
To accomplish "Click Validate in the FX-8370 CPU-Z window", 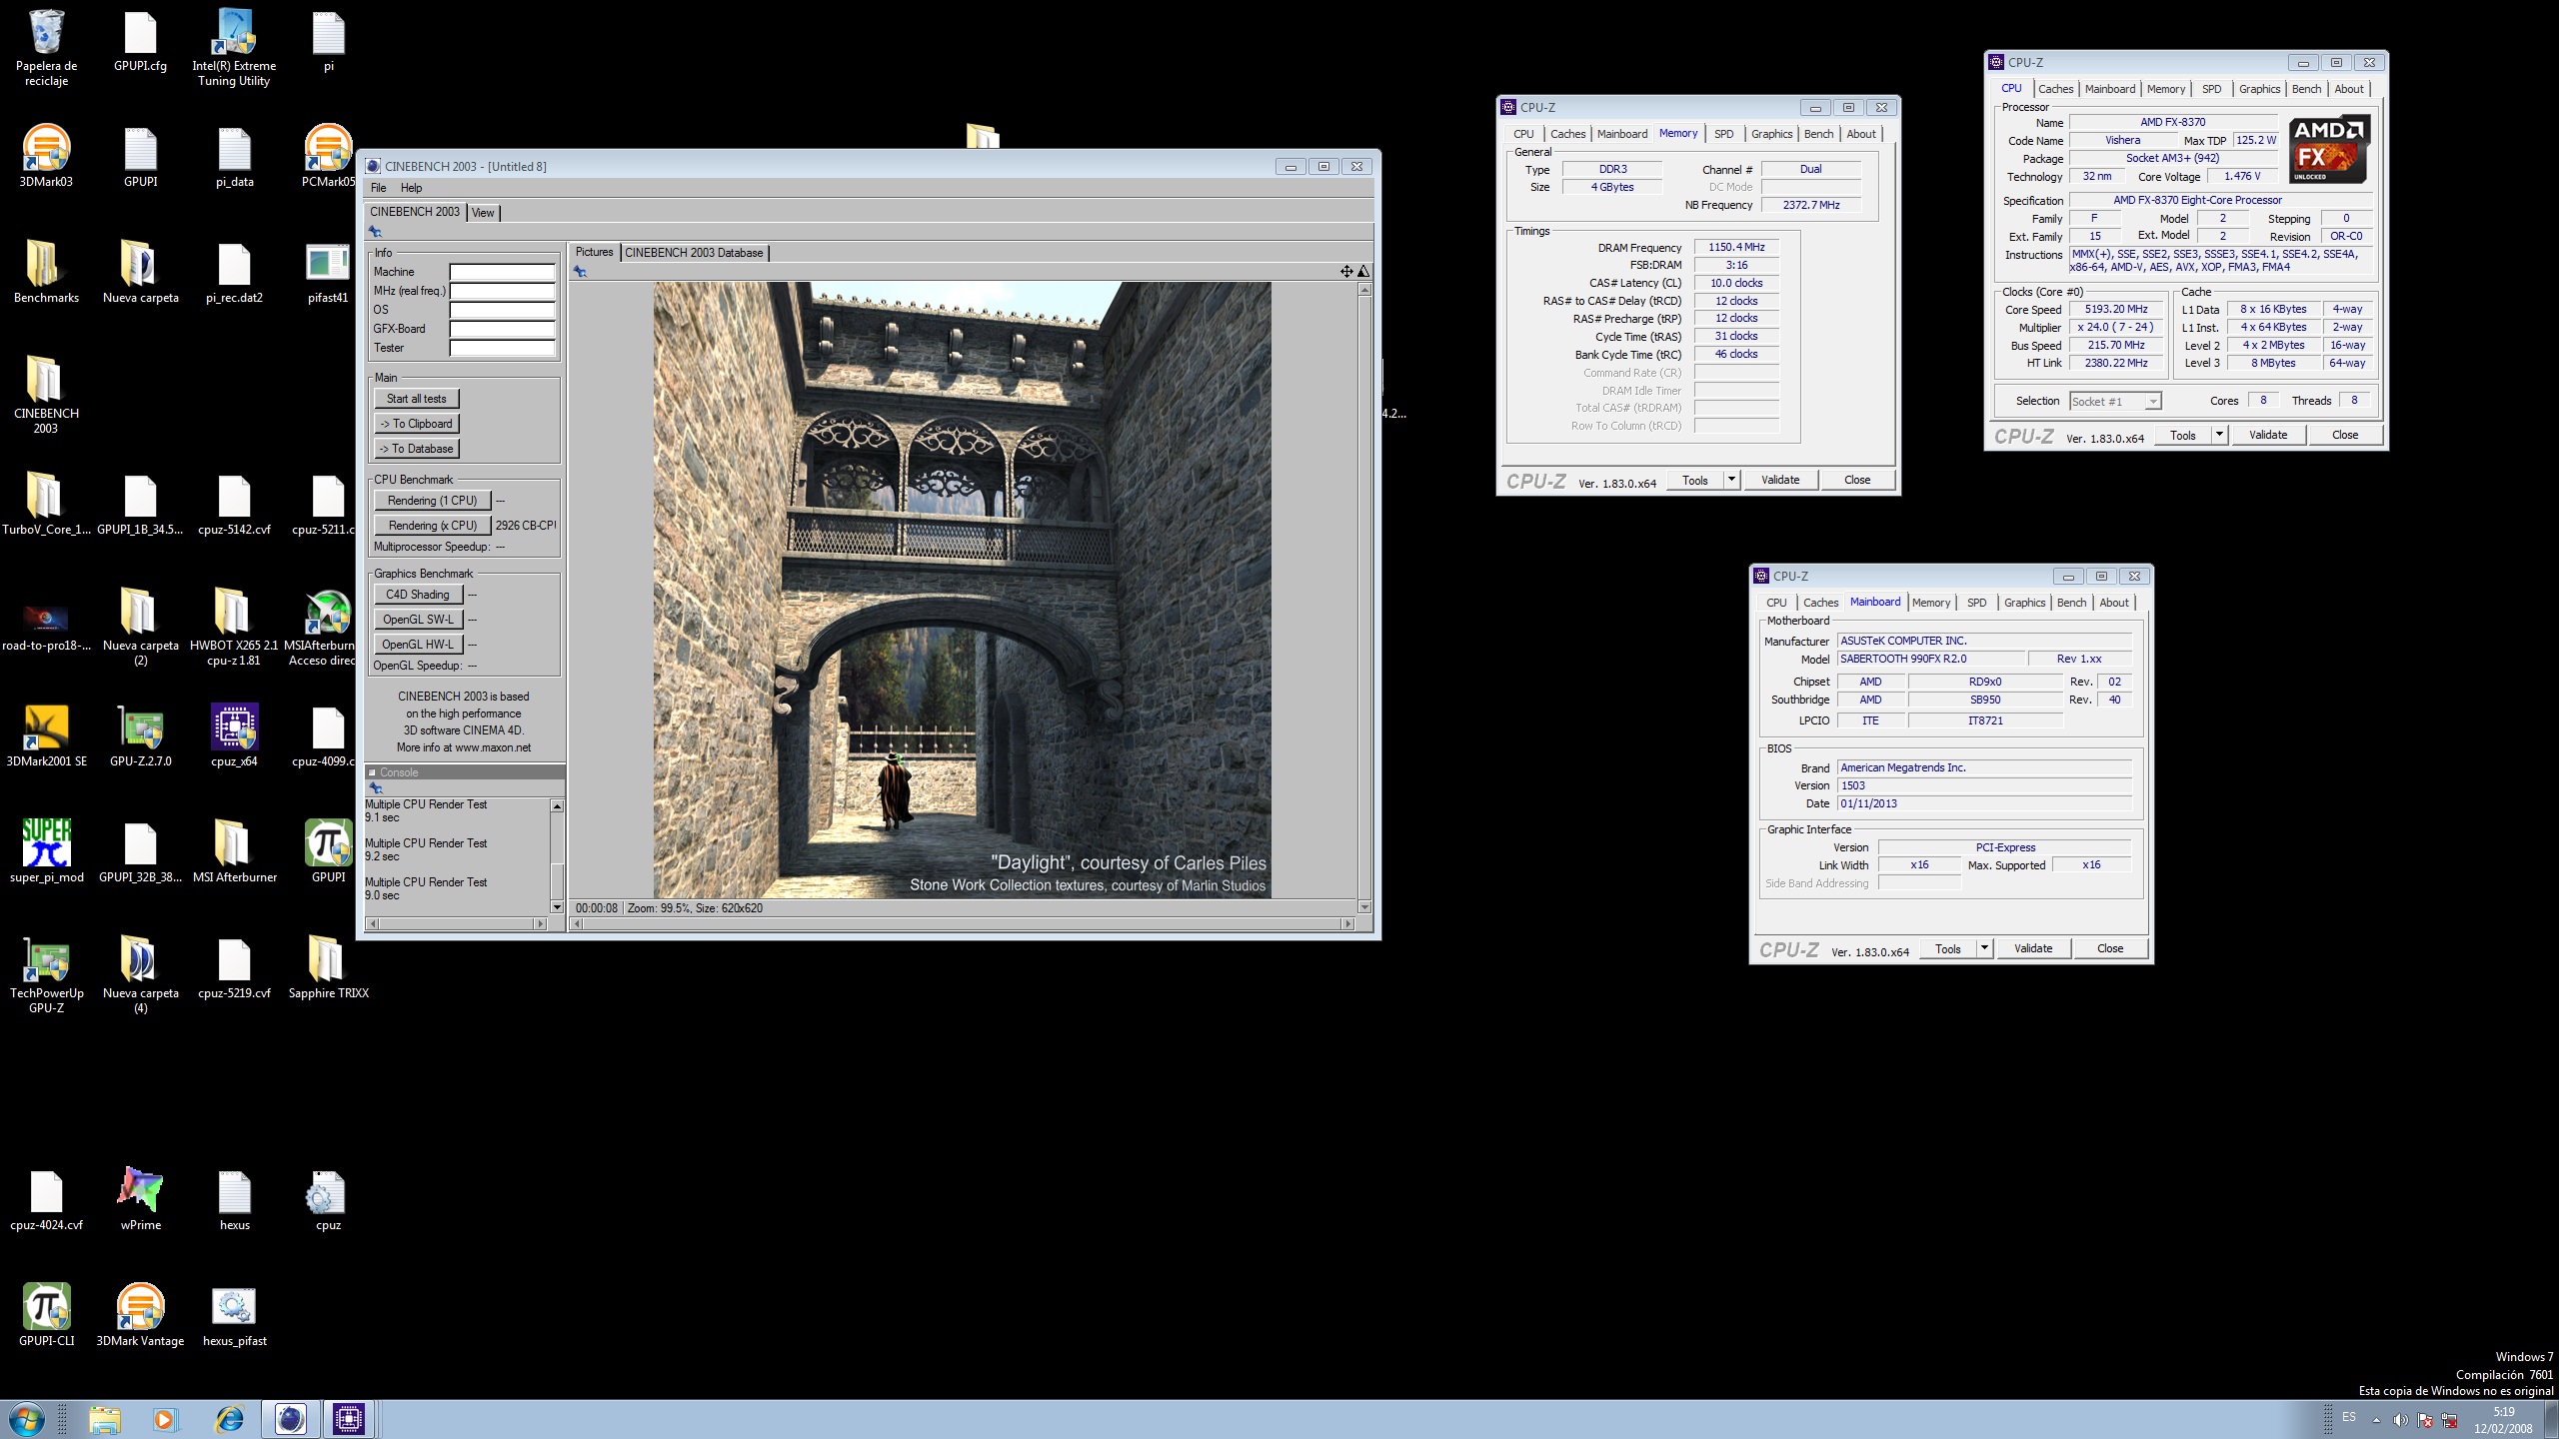I will pyautogui.click(x=2267, y=435).
